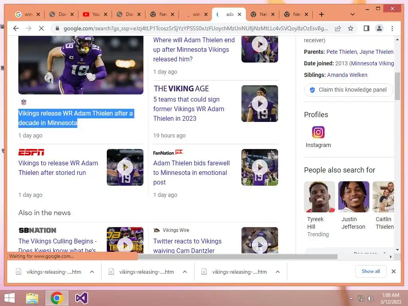
Task: Click the Vikings Wire article thumbnail
Action: click(260, 240)
